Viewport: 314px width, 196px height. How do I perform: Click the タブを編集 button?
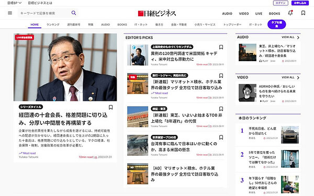coord(276,24)
